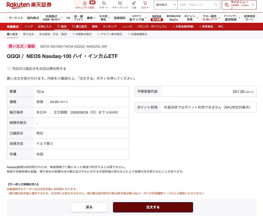Switch to 売り注文 sub-tab

28,34
